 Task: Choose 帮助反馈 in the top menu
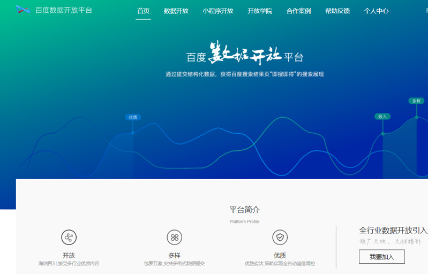tap(337, 11)
